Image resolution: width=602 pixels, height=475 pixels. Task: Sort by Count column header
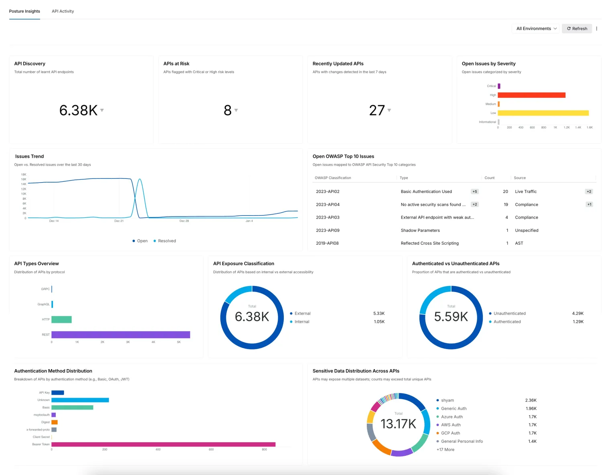[x=489, y=178]
